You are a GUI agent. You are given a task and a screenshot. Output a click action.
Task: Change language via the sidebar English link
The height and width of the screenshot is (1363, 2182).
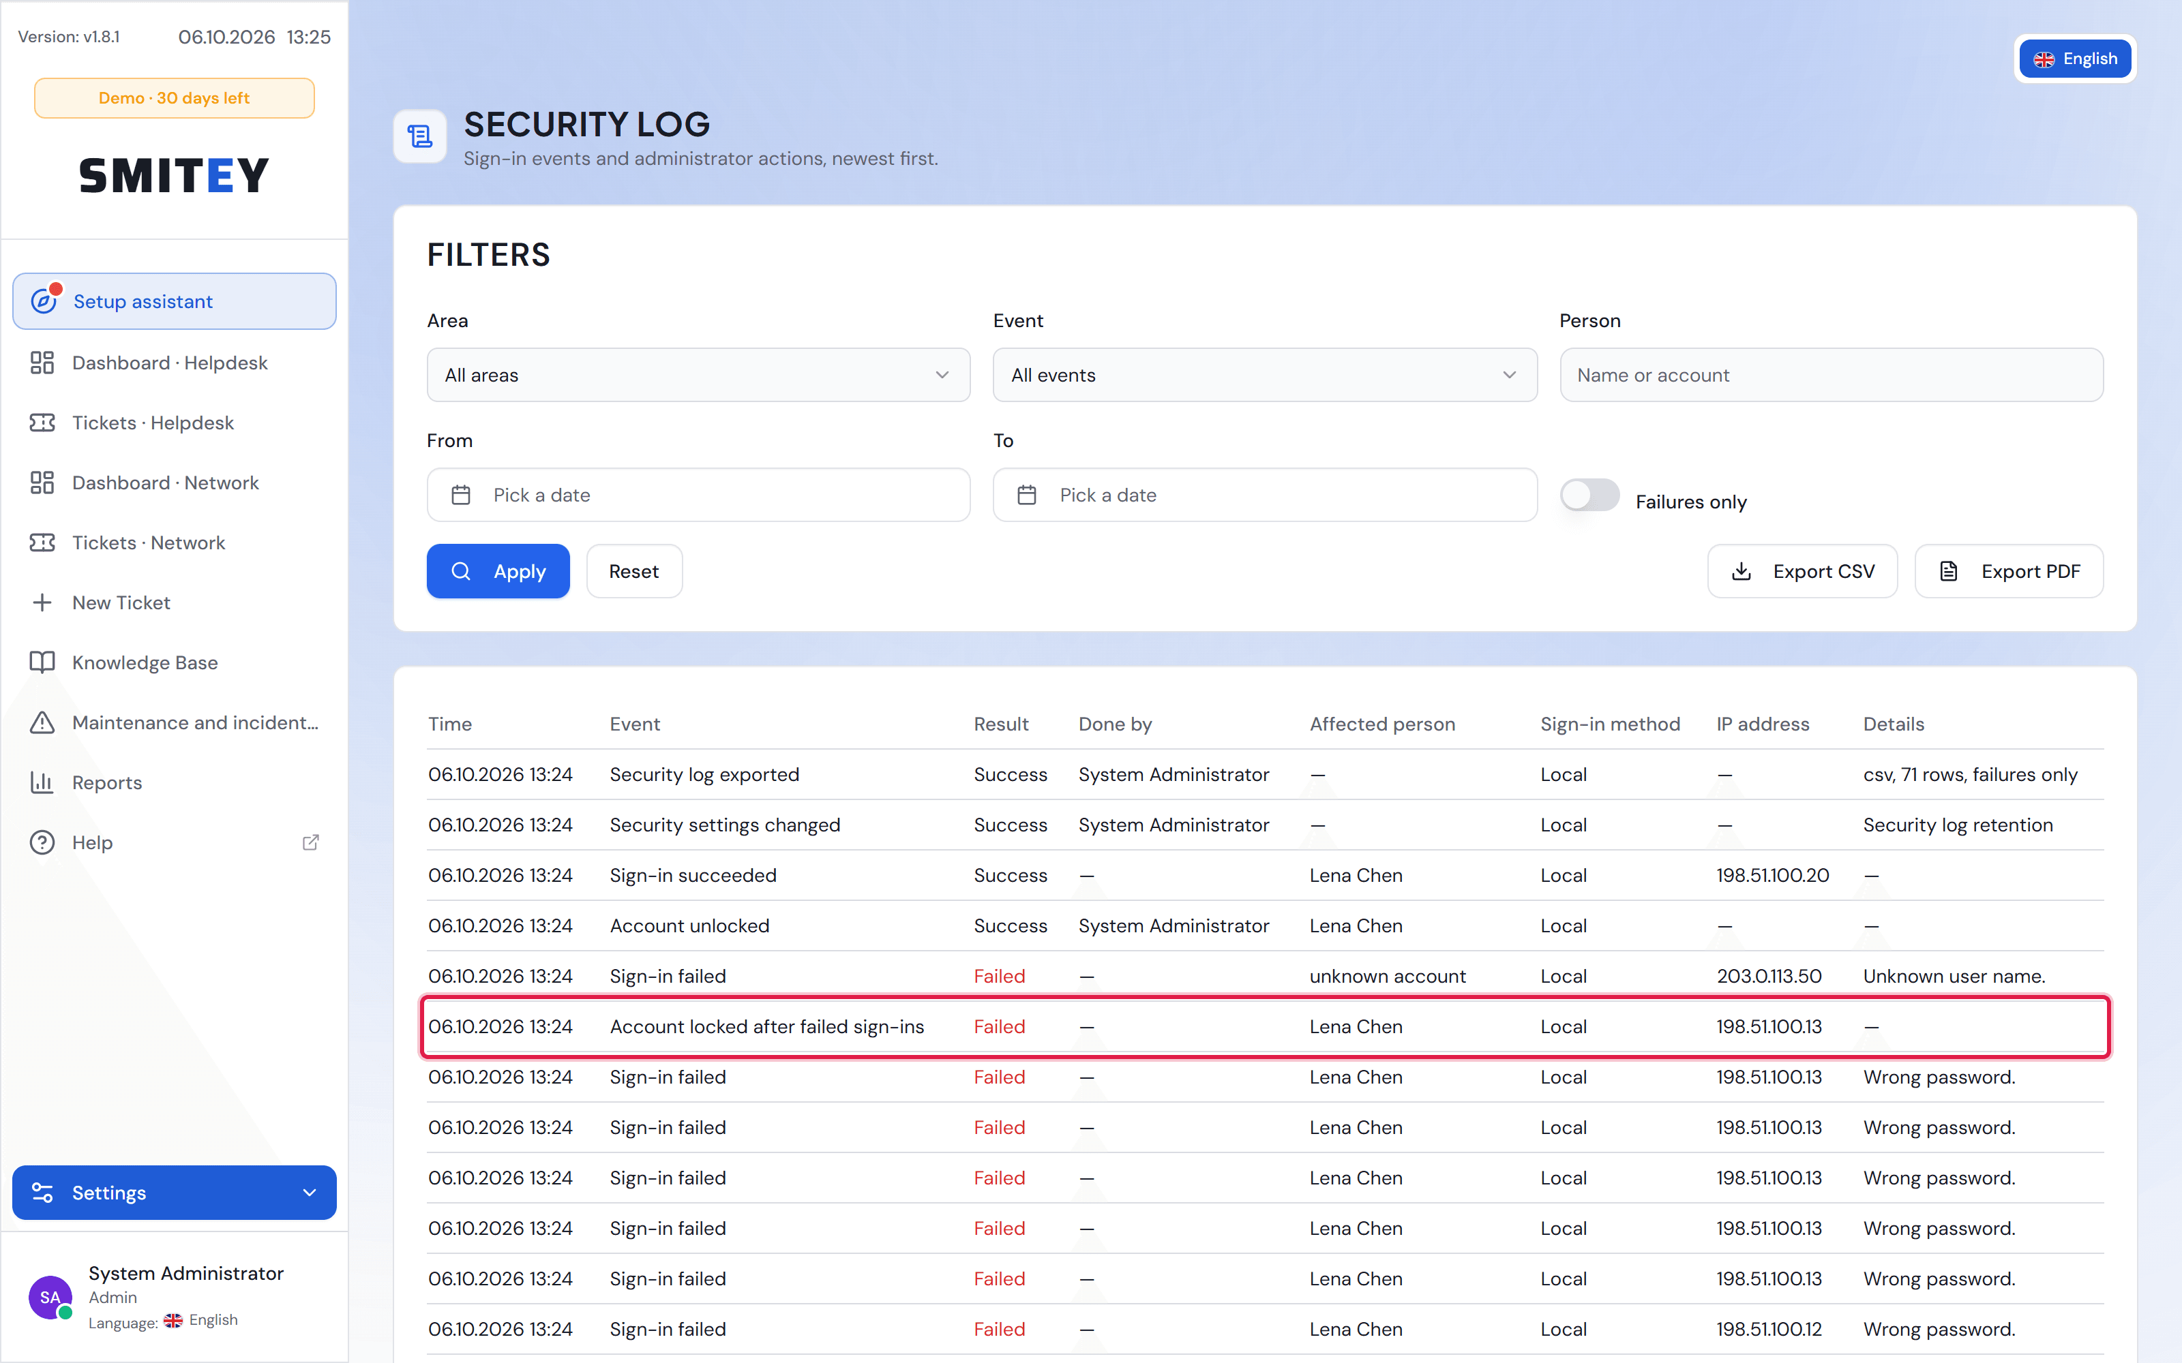coord(201,1321)
